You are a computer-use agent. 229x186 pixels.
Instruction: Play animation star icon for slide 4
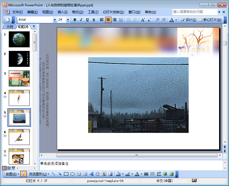coord(5,97)
